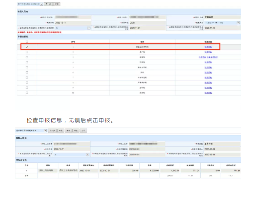Click the table cell showing 5.000000

(150, 170)
